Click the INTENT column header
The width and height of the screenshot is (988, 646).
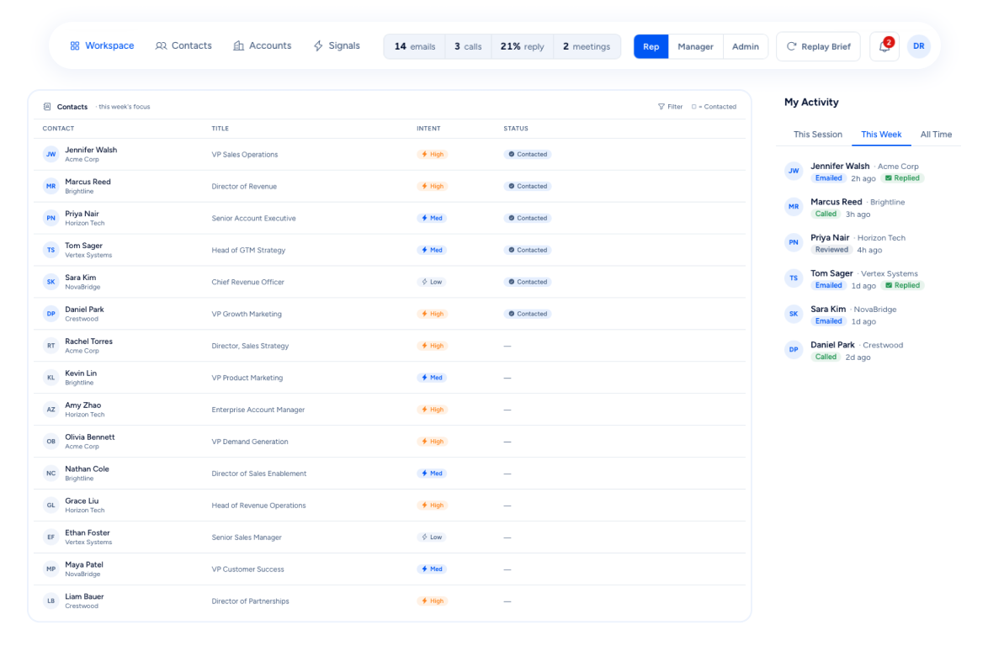428,129
